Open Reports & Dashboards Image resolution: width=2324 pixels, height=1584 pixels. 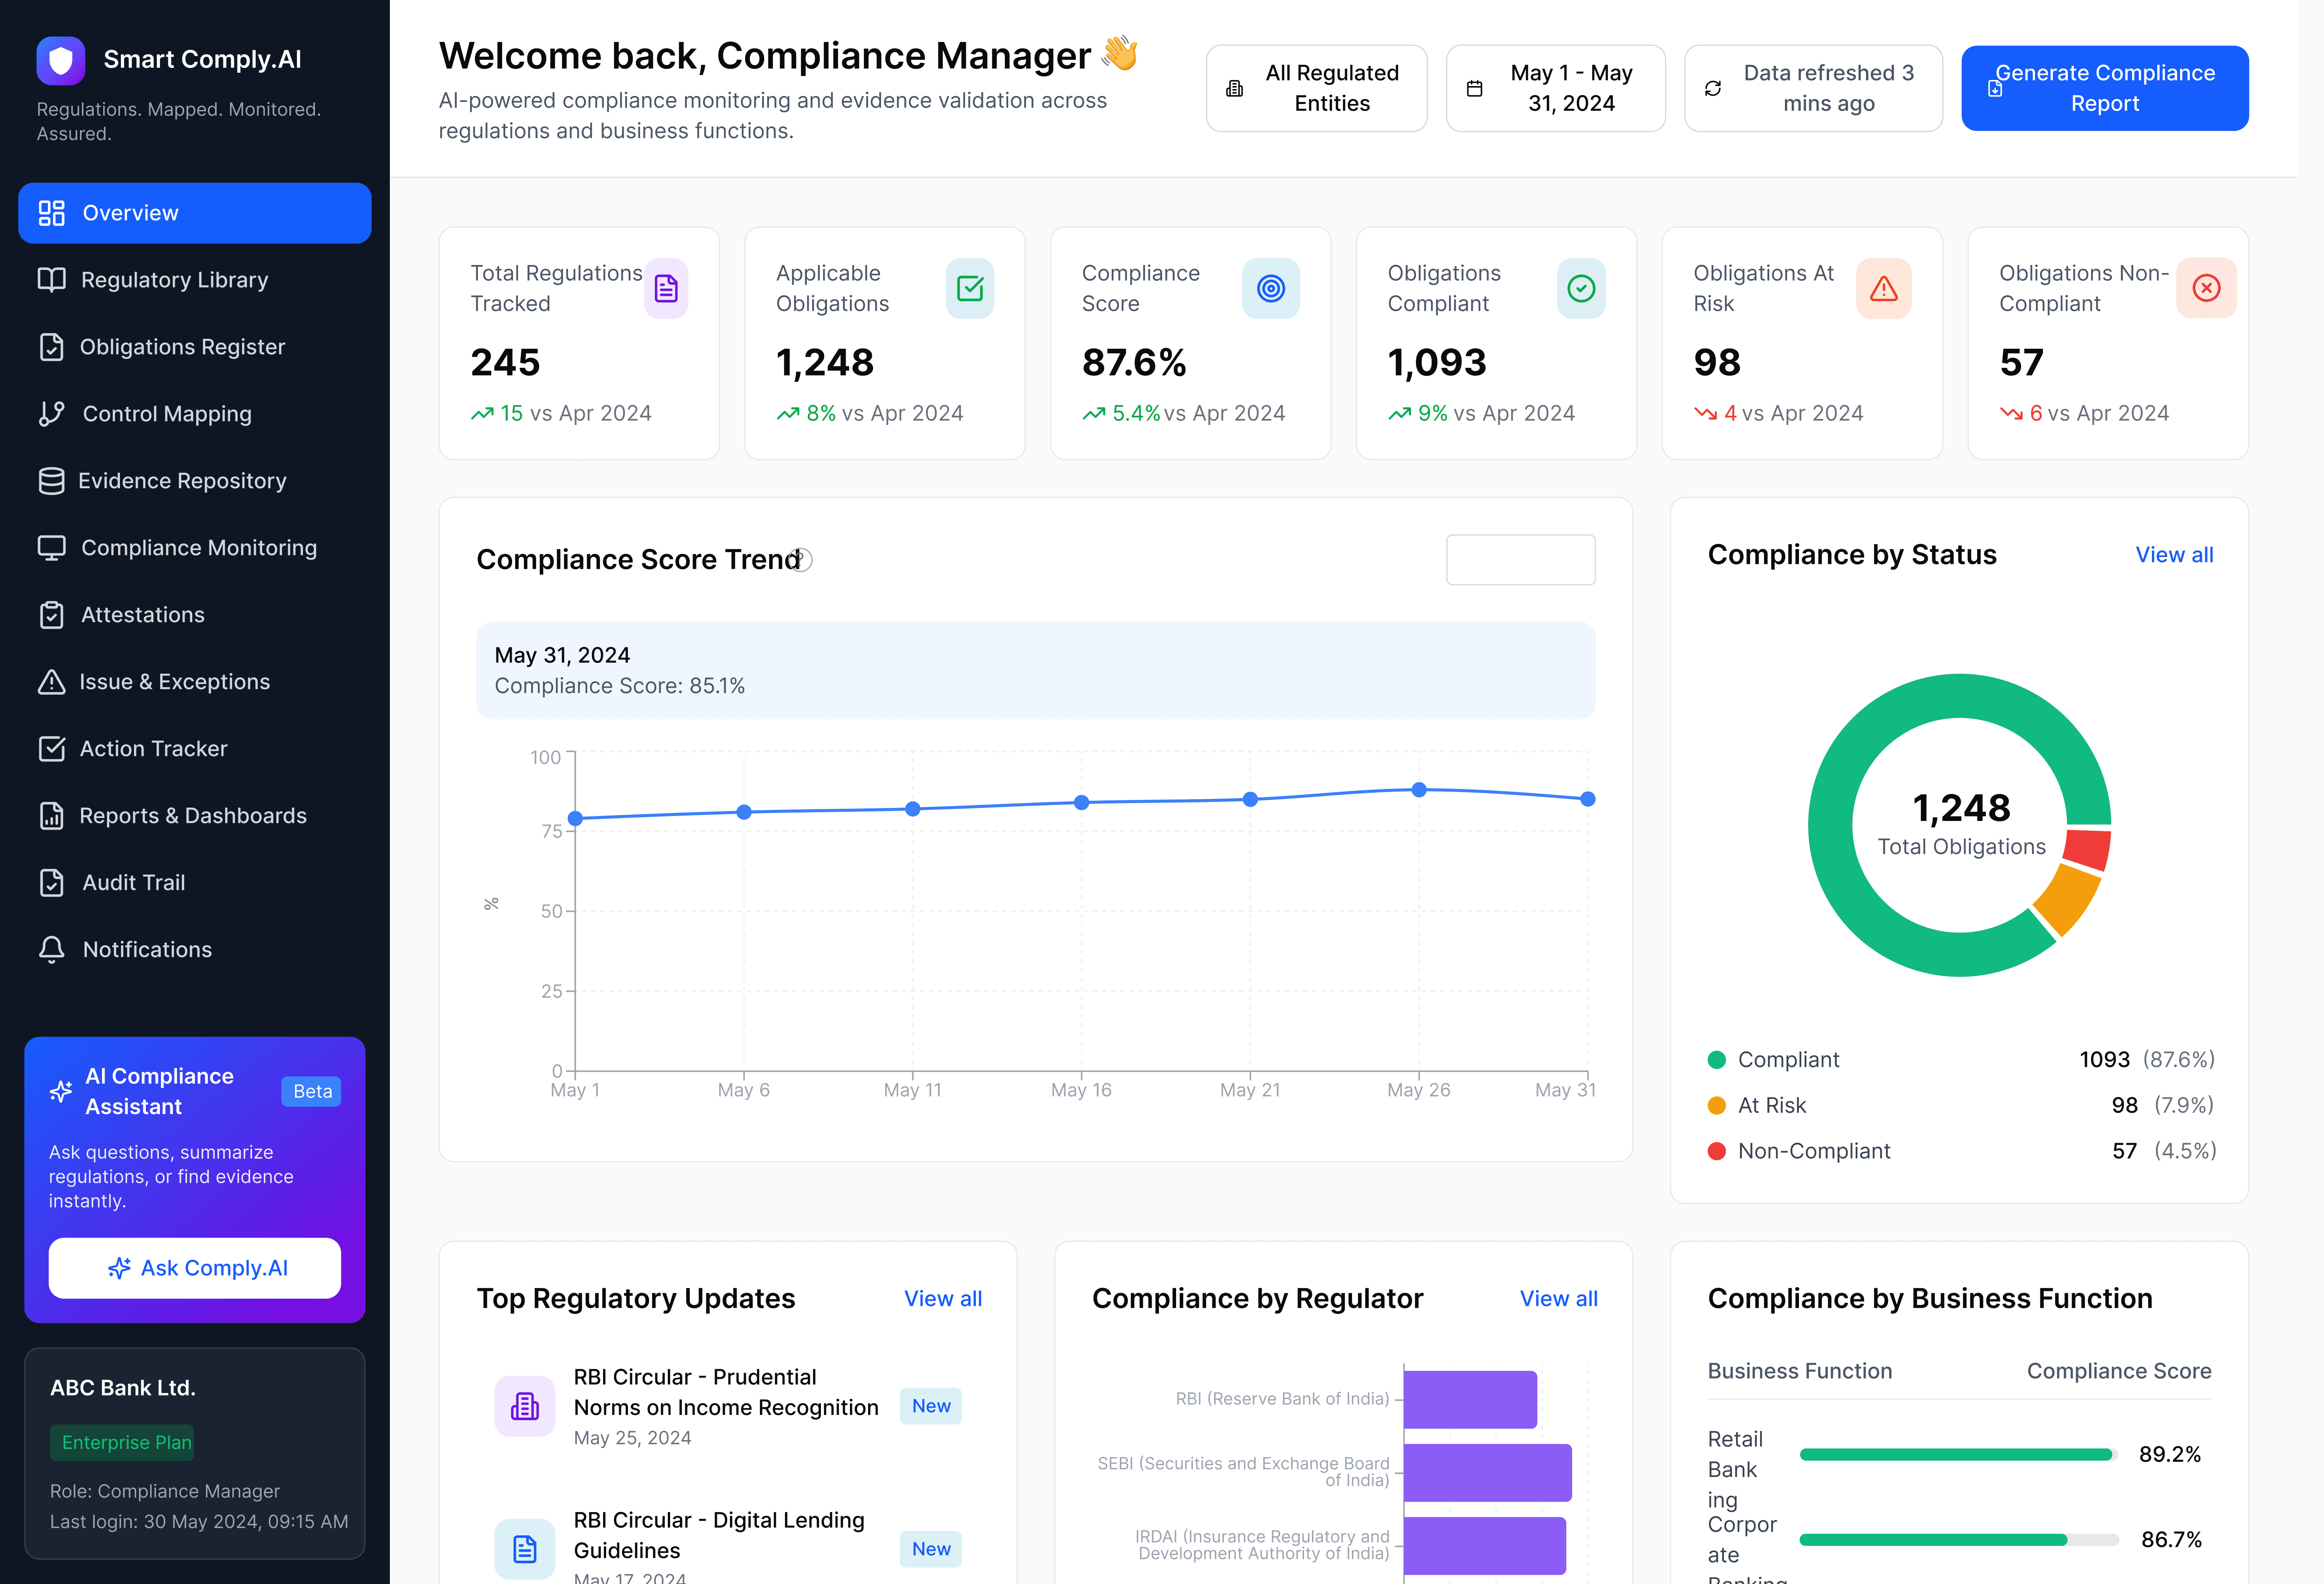click(195, 816)
